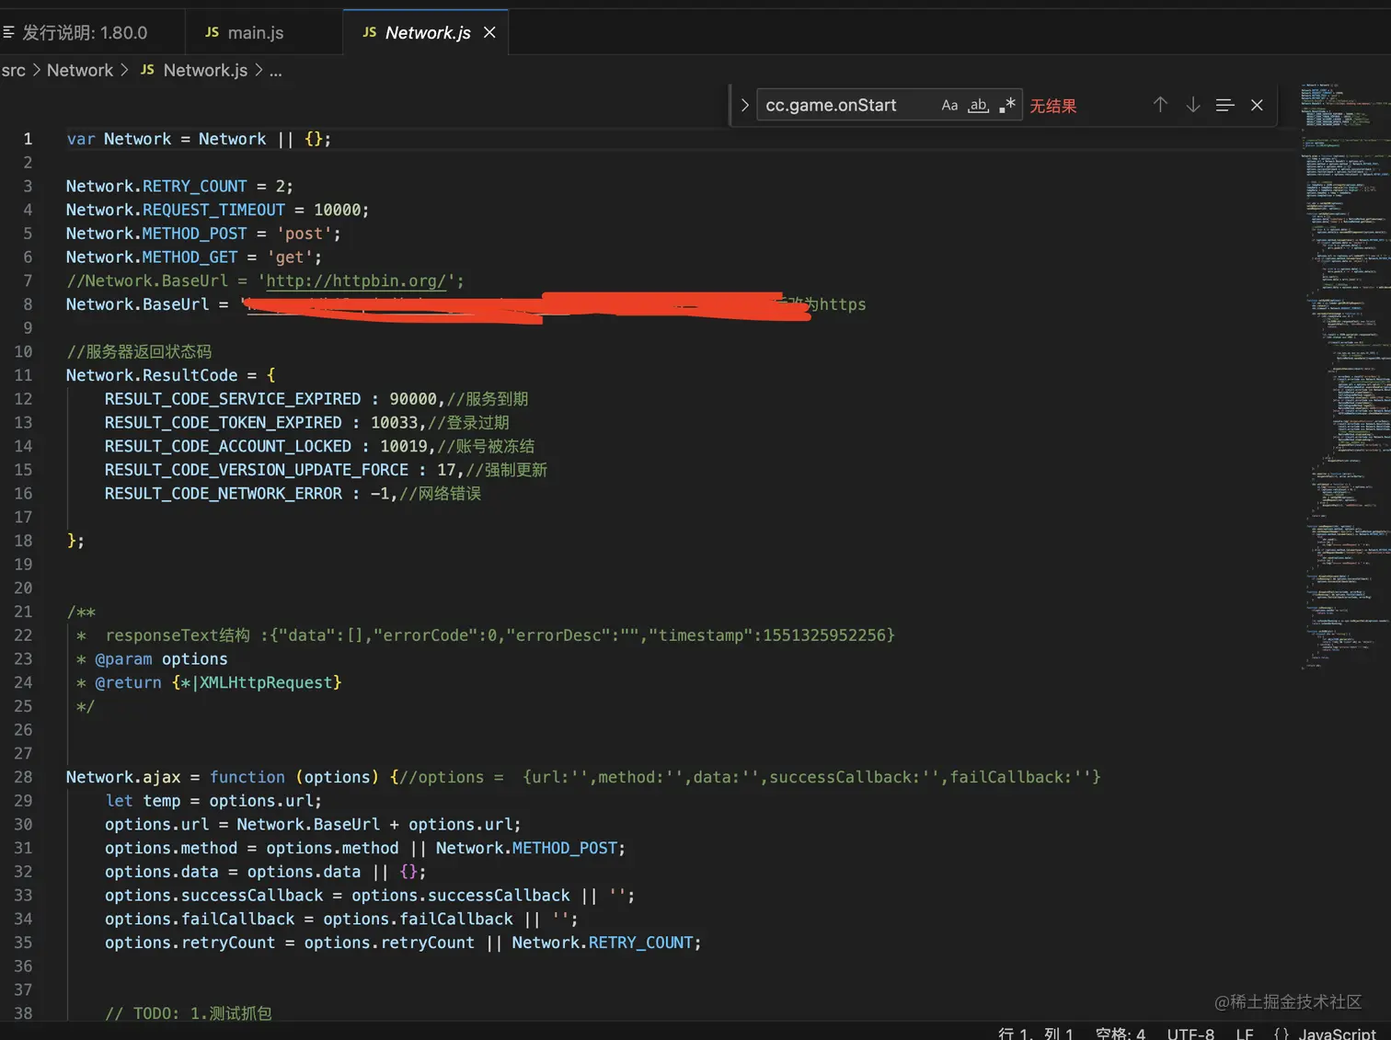
Task: Click the release notes document icon
Action: (9, 31)
